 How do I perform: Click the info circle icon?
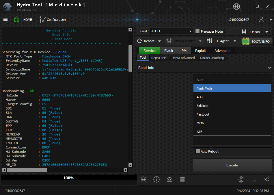pyautogui.click(x=156, y=179)
